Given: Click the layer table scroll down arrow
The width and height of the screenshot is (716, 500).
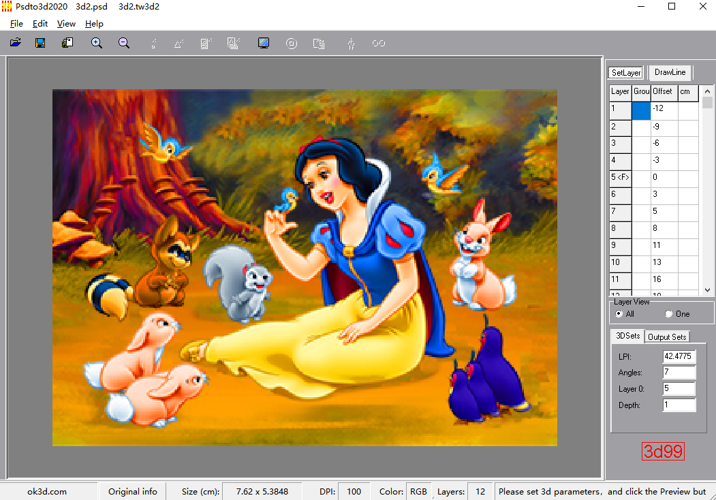Looking at the screenshot, I should point(707,290).
